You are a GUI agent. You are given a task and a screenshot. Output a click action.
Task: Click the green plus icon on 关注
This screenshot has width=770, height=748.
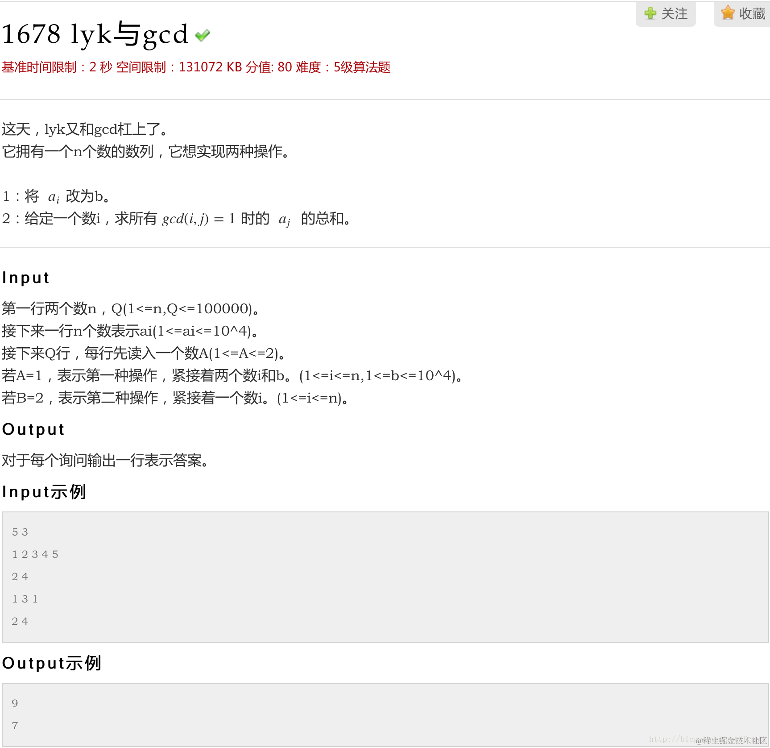(650, 13)
